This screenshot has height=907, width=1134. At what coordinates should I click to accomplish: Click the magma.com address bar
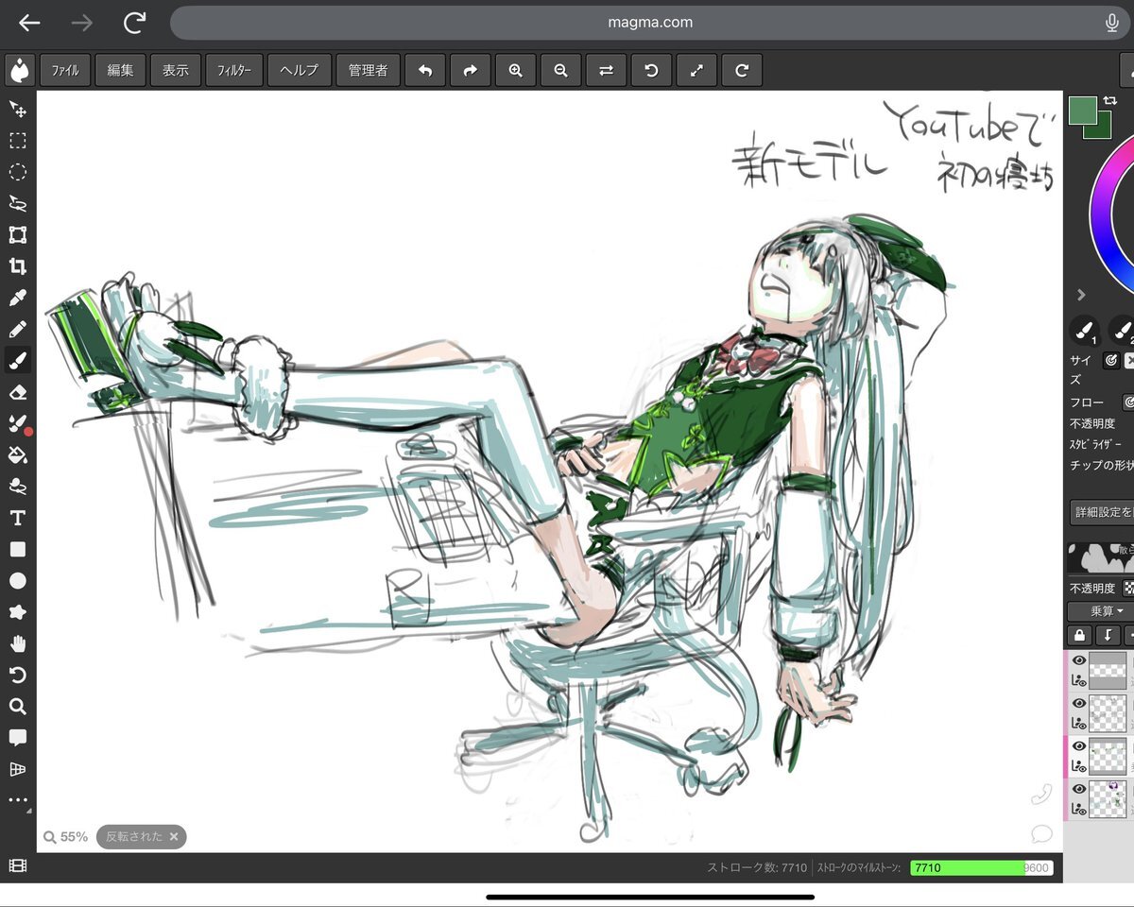[x=650, y=23]
